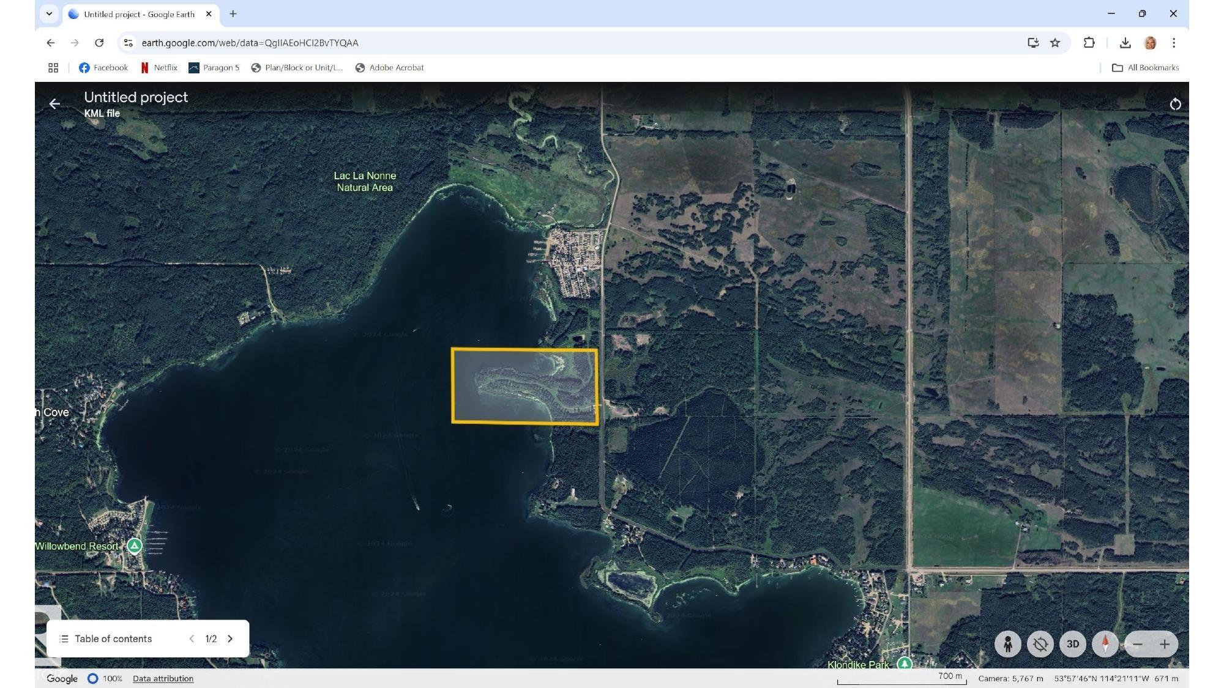Image resolution: width=1224 pixels, height=688 pixels.
Task: Click the compass to reset north
Action: pyautogui.click(x=1105, y=644)
